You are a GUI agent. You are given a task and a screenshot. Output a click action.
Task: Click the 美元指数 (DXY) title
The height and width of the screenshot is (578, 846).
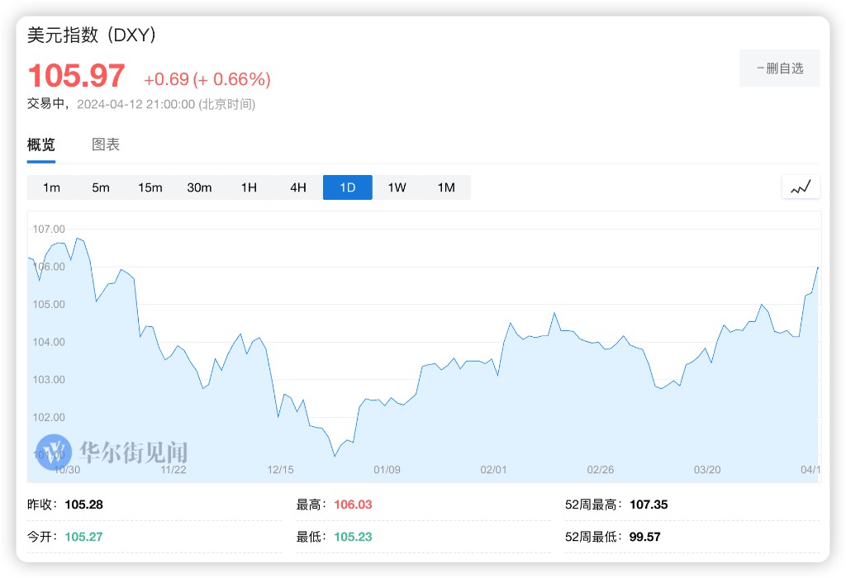pos(92,36)
